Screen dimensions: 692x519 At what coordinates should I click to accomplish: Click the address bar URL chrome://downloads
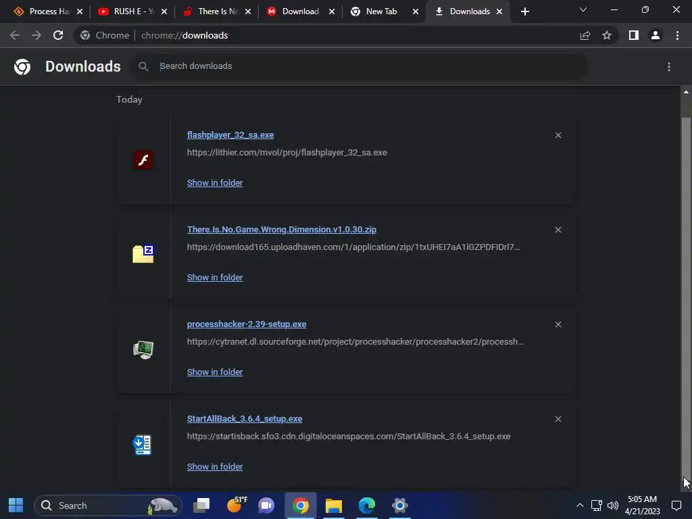tap(184, 35)
